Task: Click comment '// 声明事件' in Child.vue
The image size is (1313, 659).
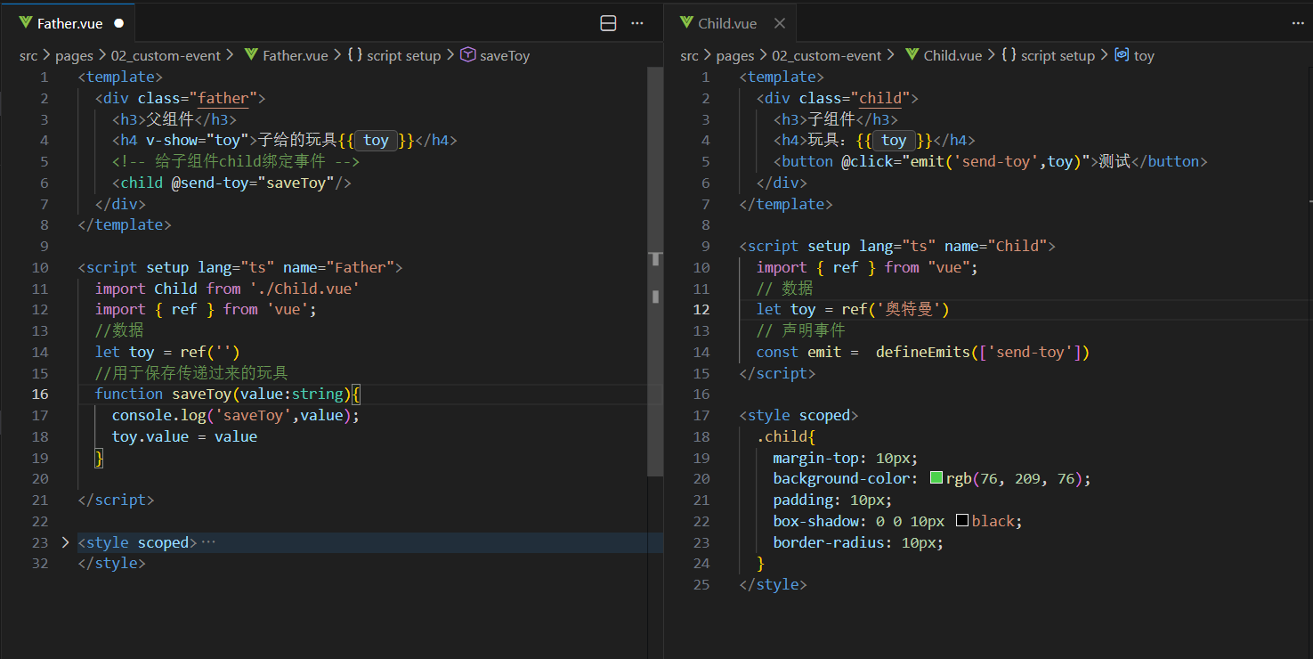Action: click(800, 330)
